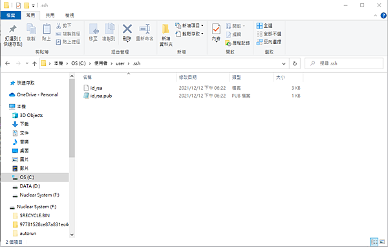
Task: Switch to the View ribbon tab
Action: [x=70, y=16]
